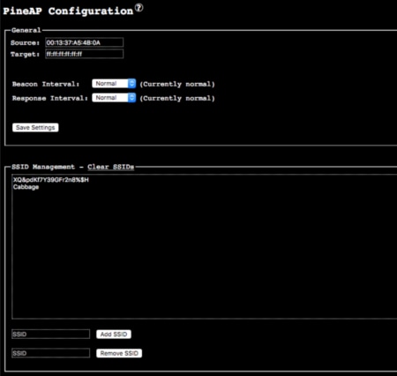Focus the SSID field beside Remove SSID
Viewport: 397px width, 376px height.
pyautogui.click(x=51, y=353)
